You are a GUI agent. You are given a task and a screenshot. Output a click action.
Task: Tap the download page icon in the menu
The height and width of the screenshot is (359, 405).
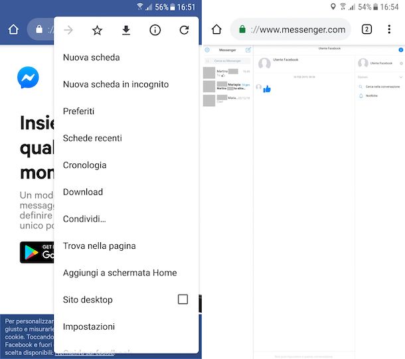tap(126, 31)
